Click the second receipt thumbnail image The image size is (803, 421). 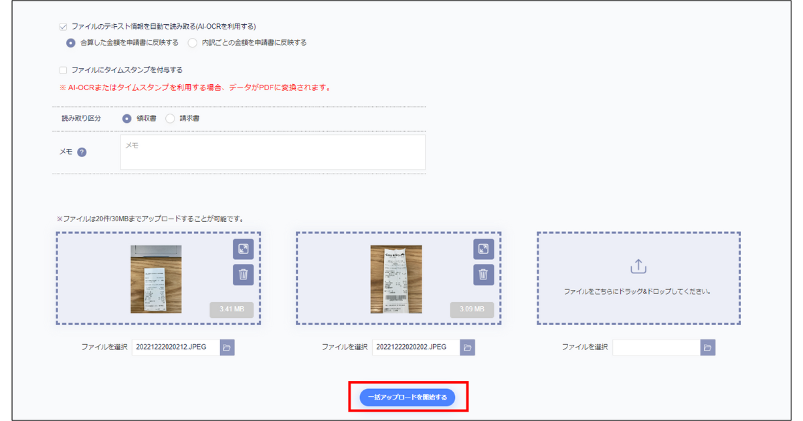396,279
